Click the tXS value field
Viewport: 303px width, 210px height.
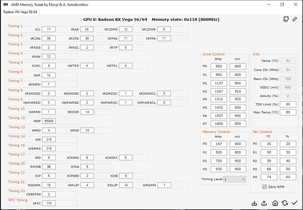[x=49, y=139]
